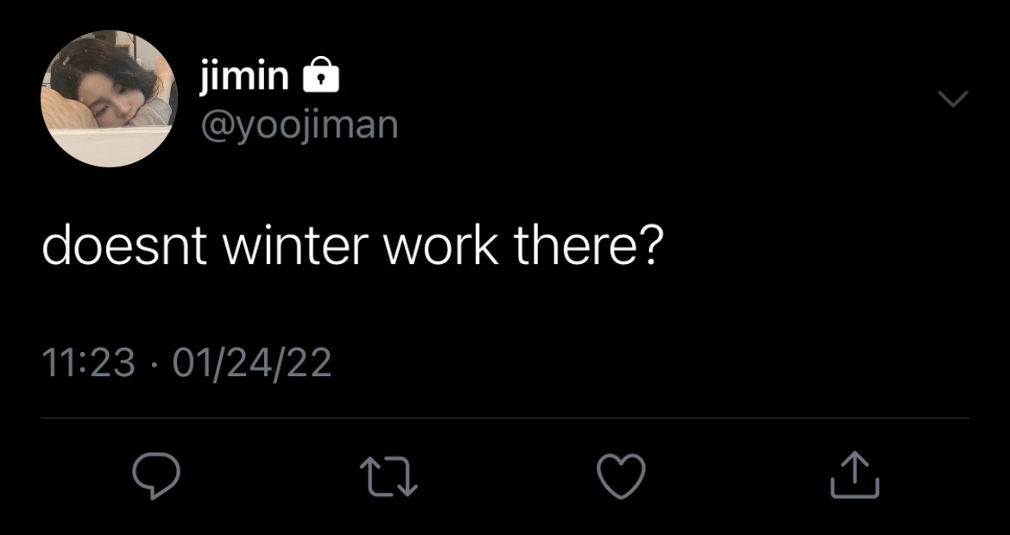The height and width of the screenshot is (535, 1010).
Task: Open the reply speech bubble icon
Action: pyautogui.click(x=156, y=475)
